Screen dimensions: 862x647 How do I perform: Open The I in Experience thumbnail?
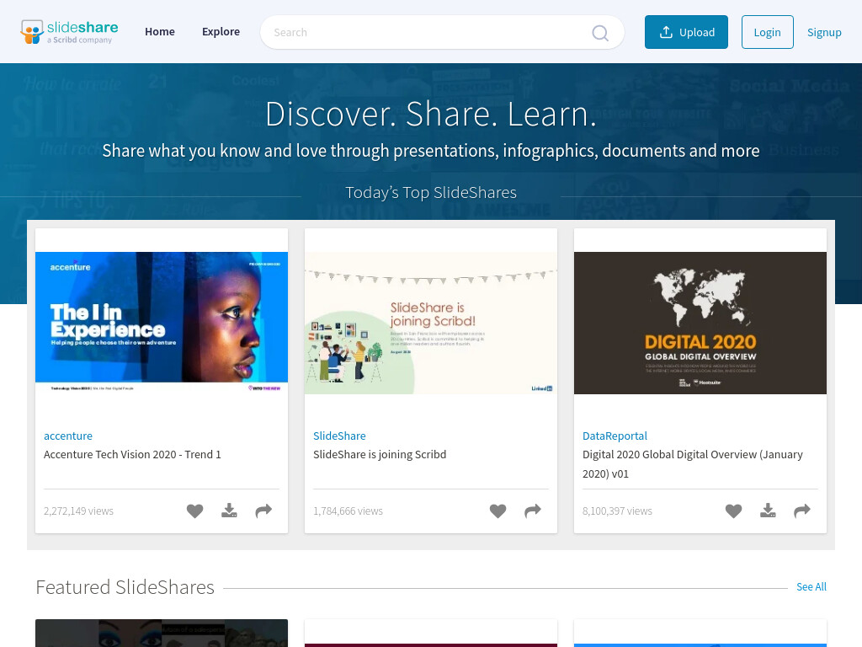click(162, 323)
